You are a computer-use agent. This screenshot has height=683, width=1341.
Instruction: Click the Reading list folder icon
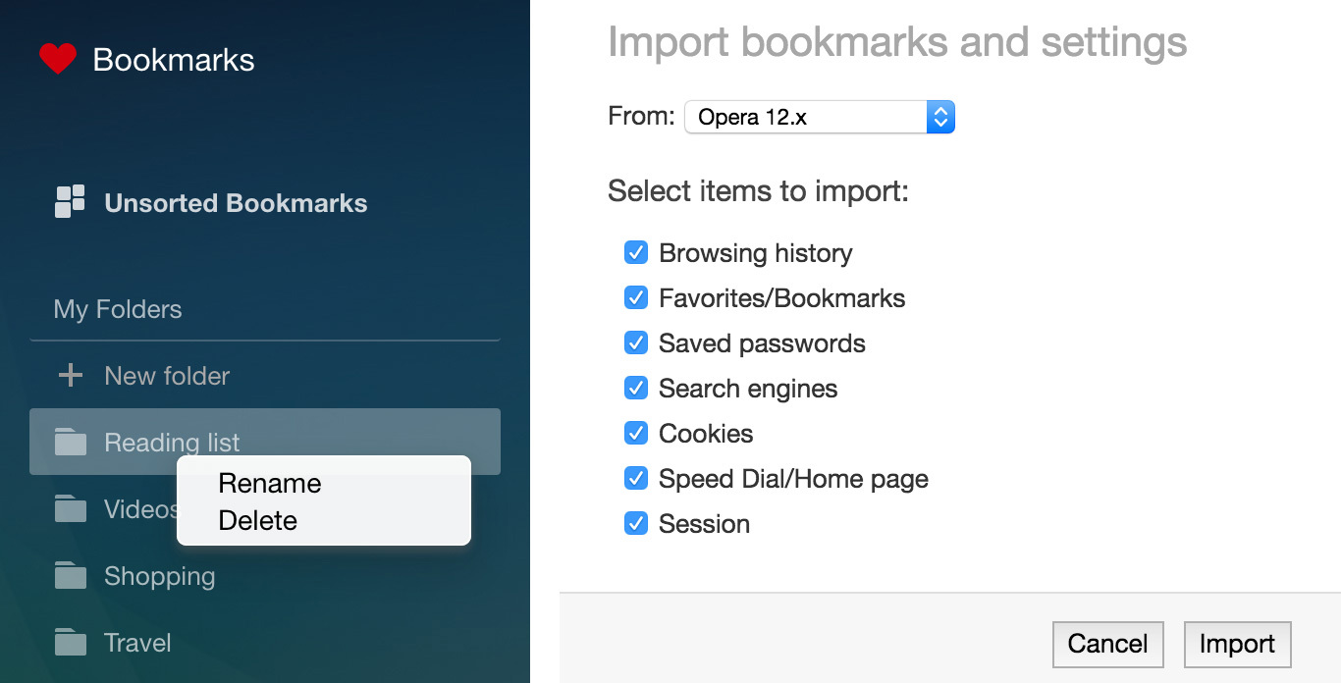click(70, 443)
